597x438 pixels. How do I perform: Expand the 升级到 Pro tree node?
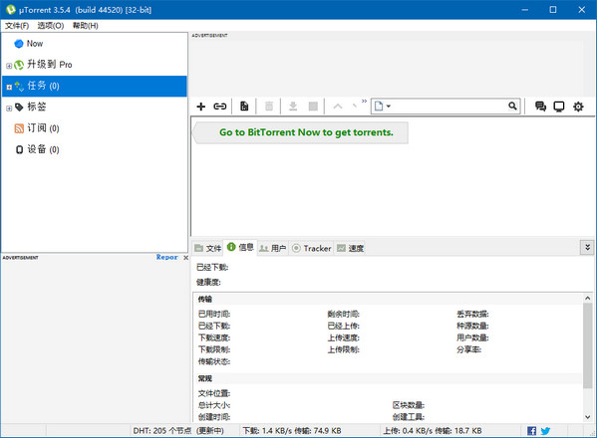(9, 66)
